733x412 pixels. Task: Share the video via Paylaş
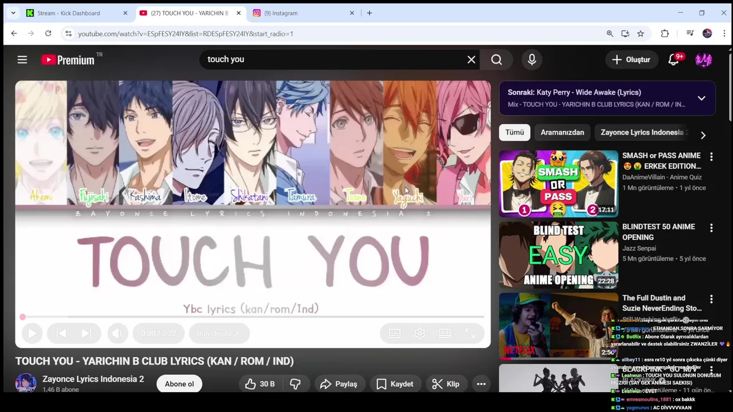[x=338, y=384]
